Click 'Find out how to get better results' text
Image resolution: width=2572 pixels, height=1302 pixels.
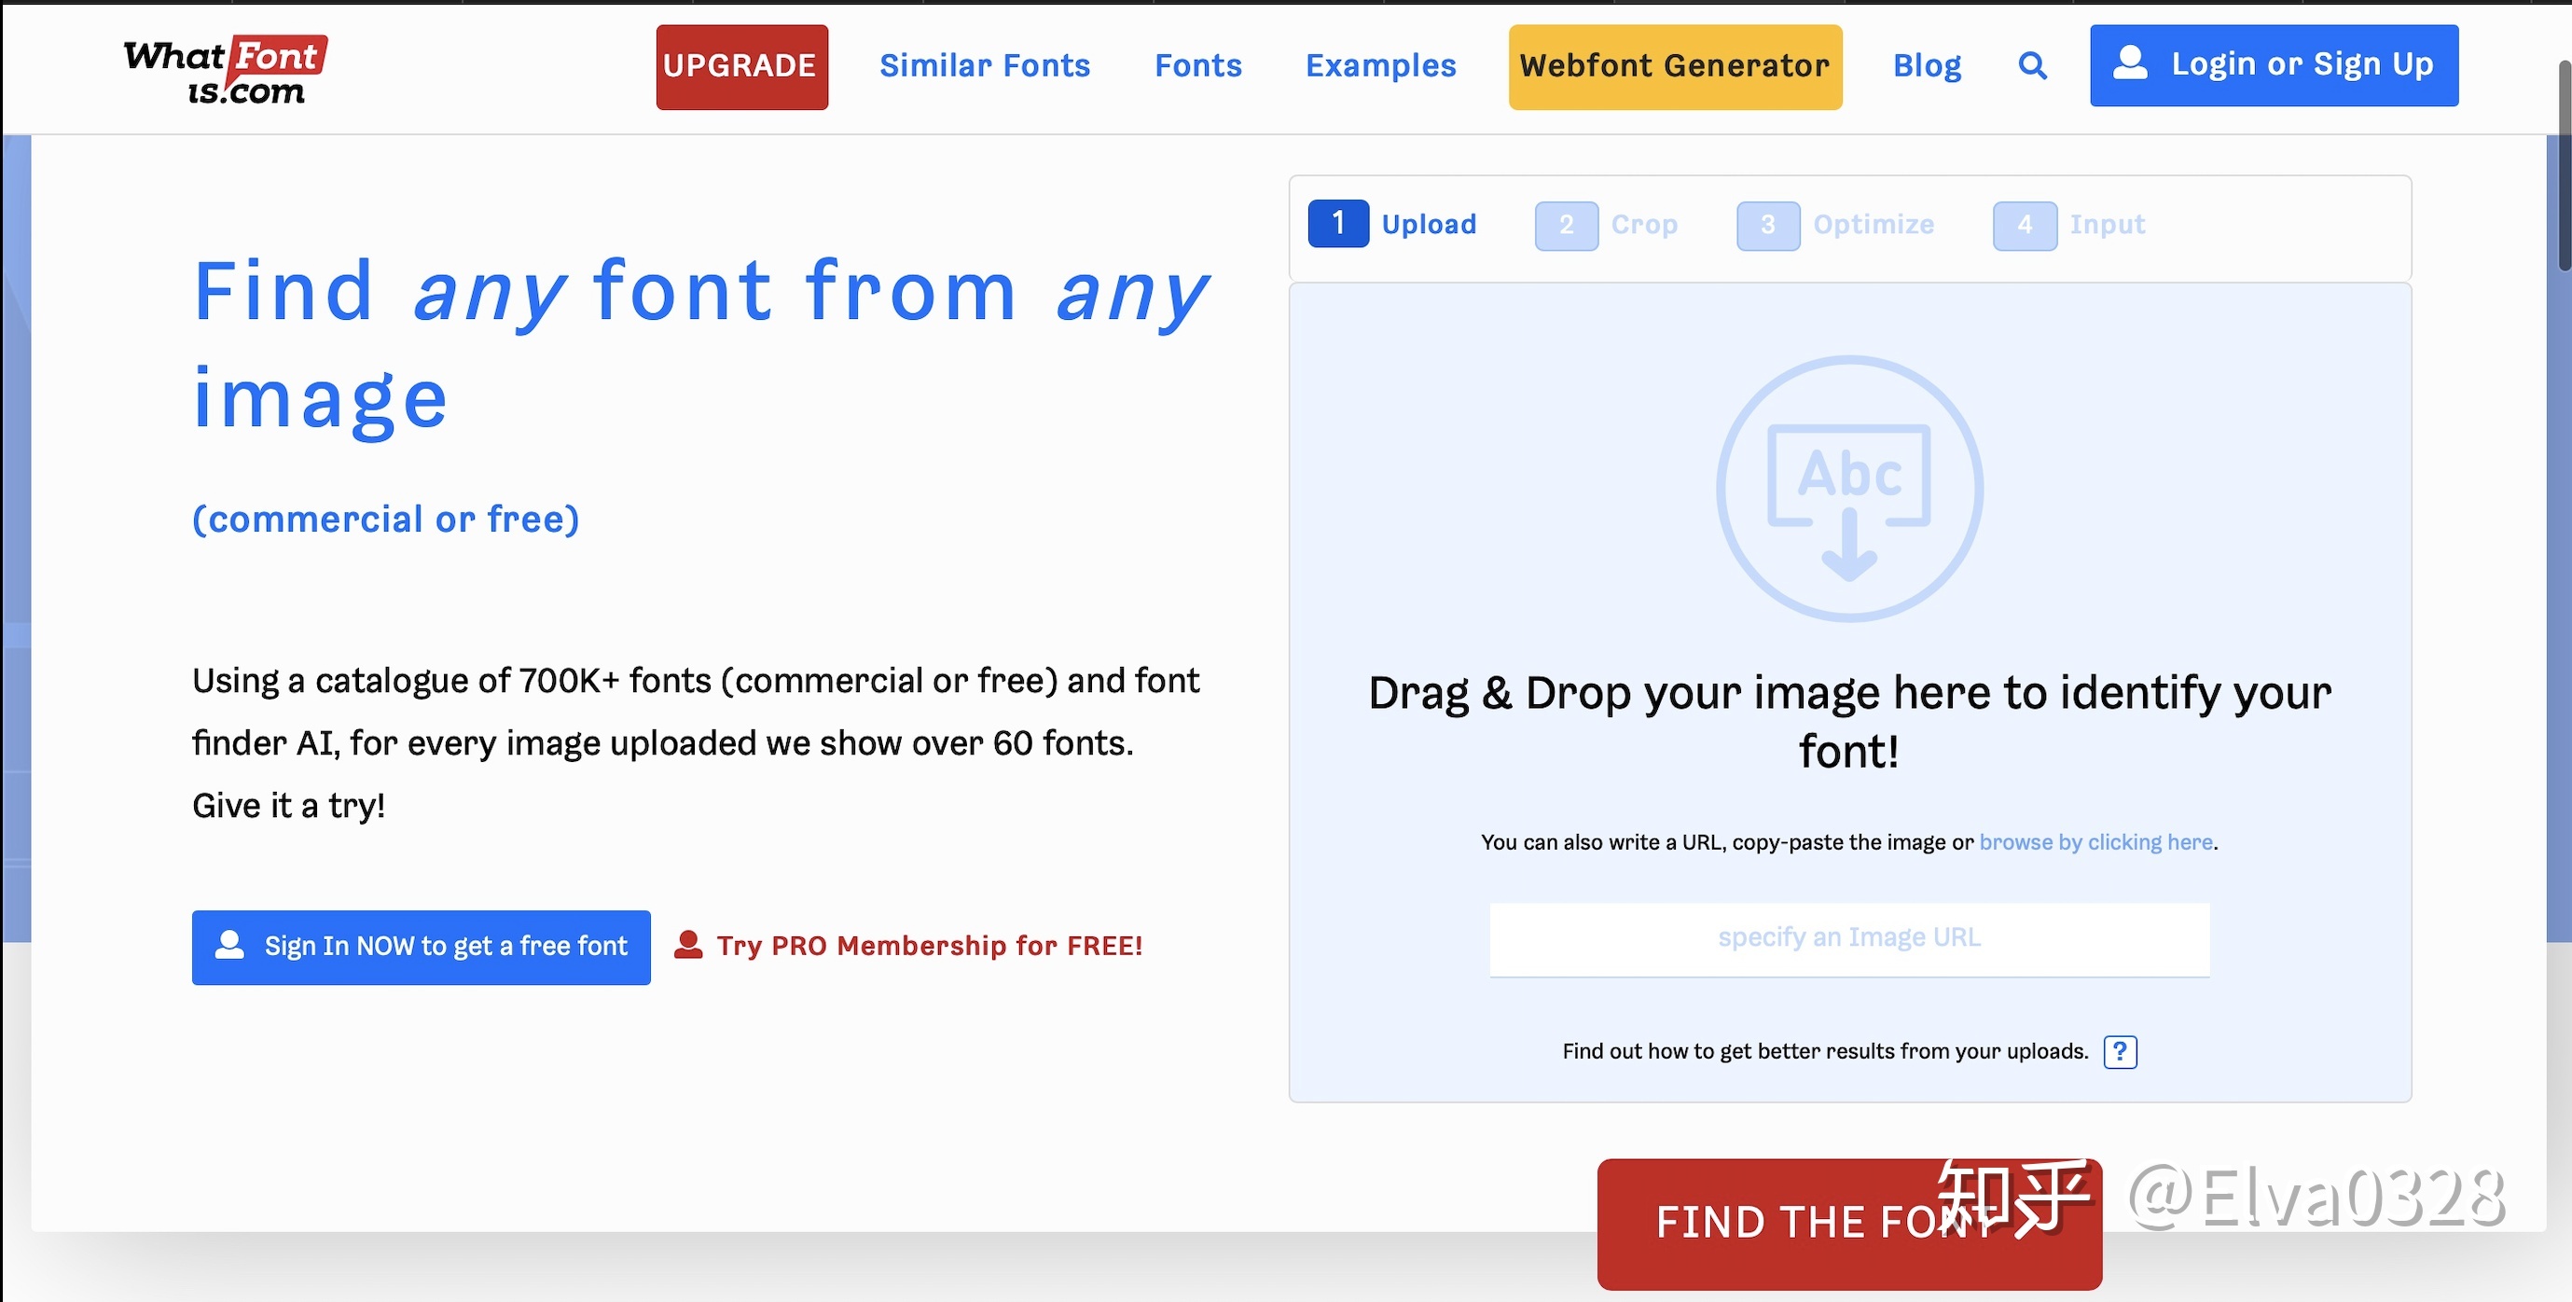(x=1825, y=1051)
